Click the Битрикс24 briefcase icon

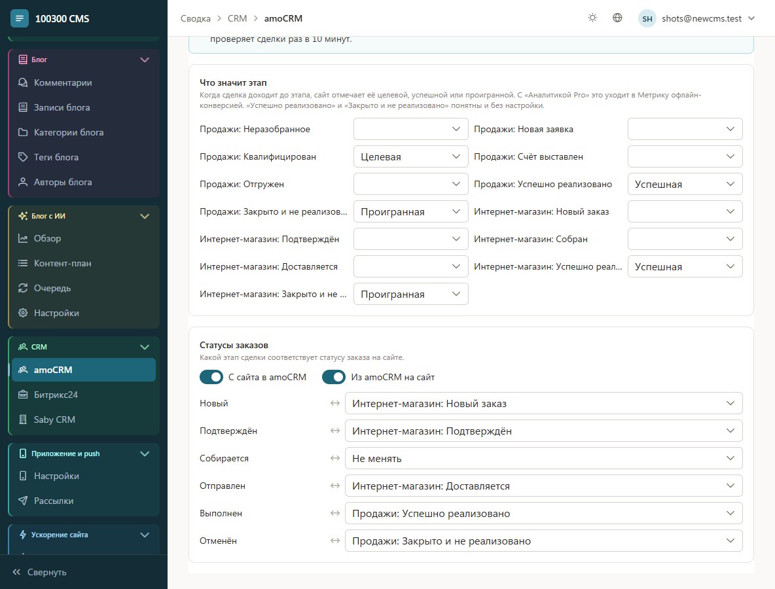pos(23,395)
